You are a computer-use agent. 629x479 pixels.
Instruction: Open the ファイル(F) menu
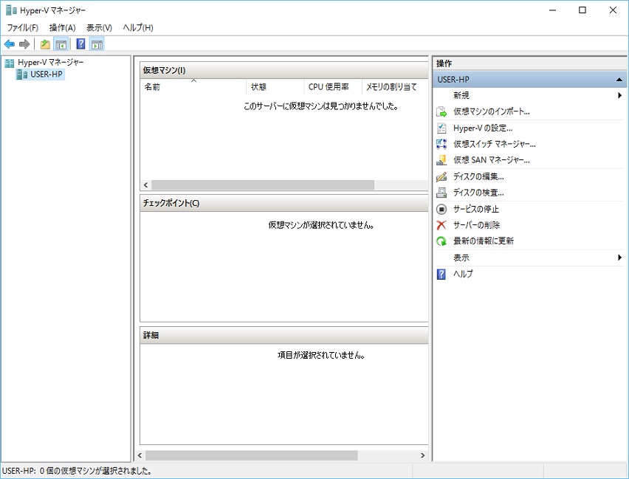pyautogui.click(x=22, y=28)
